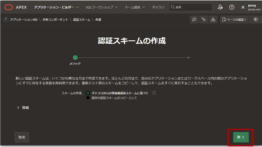The width and height of the screenshot is (262, 147).
Task: Open the shared components shapes icon
Action: (x=213, y=20)
